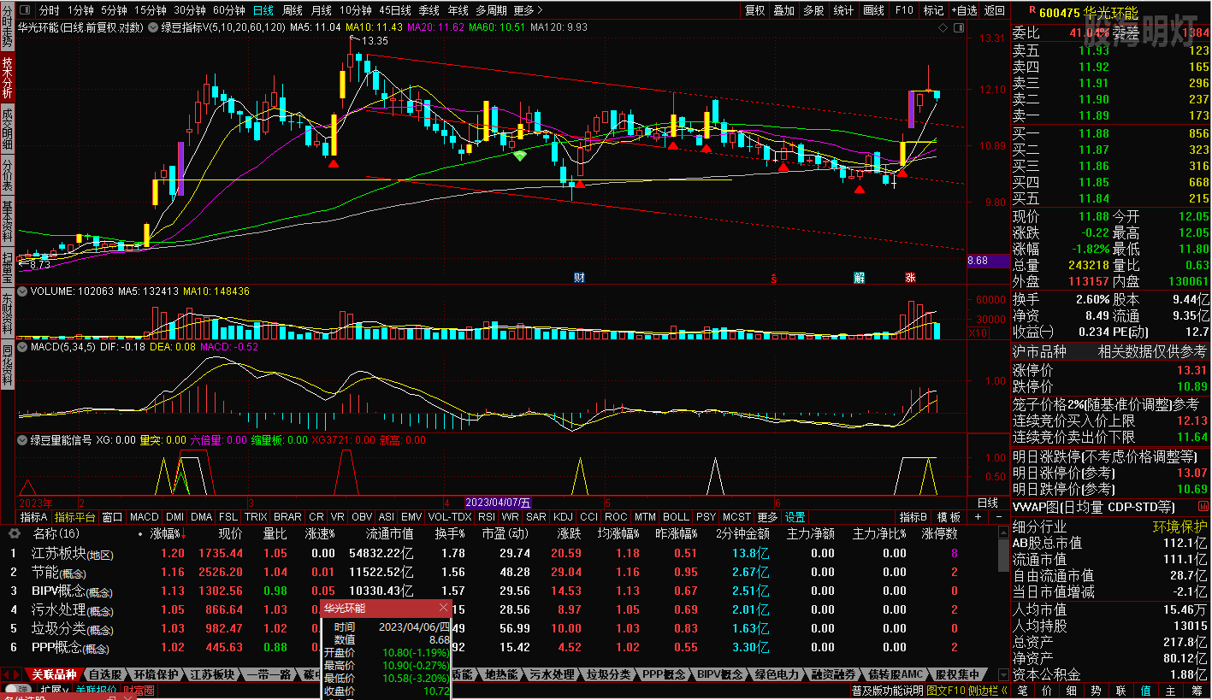Click the 2023/04/07/五 date label on timeline
Viewport: 1212px width, 700px height.
point(499,503)
